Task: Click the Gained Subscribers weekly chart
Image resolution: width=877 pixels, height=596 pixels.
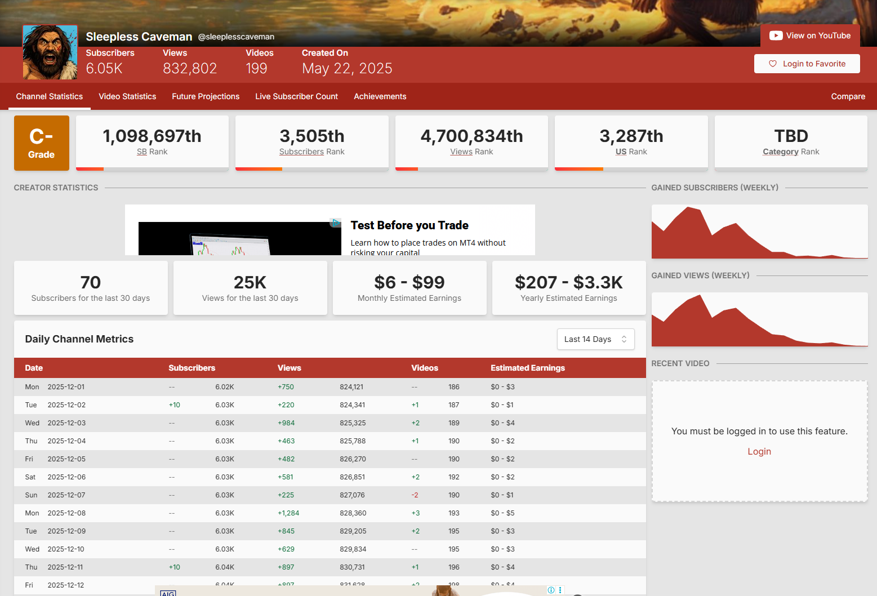Action: (759, 232)
